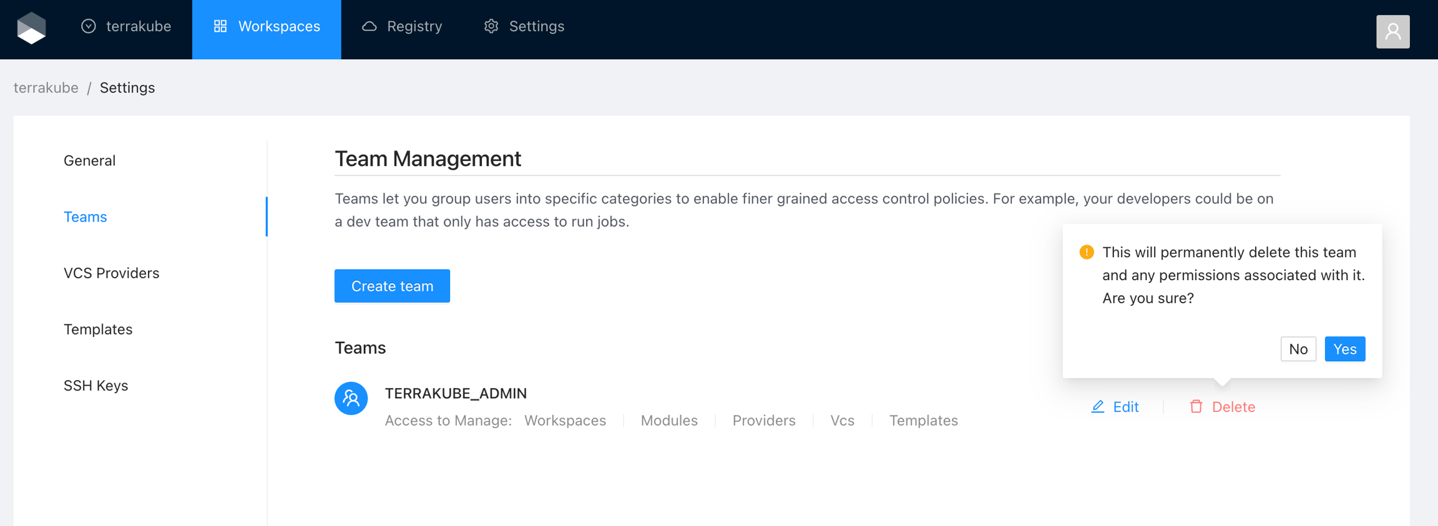Click the gear icon in top navigation
Viewport: 1438px width, 526px height.
pyautogui.click(x=491, y=26)
